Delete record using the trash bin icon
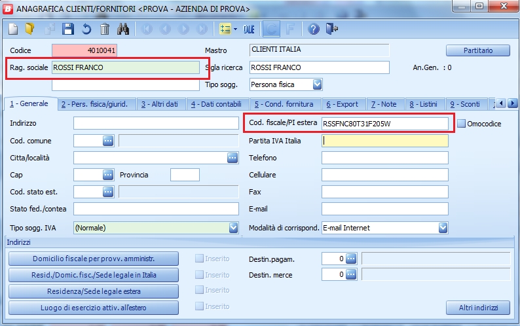 coord(105,29)
